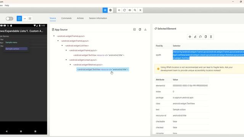Send keys with the pencil icon
Viewport: 244px width, 137px height.
click(x=195, y=37)
